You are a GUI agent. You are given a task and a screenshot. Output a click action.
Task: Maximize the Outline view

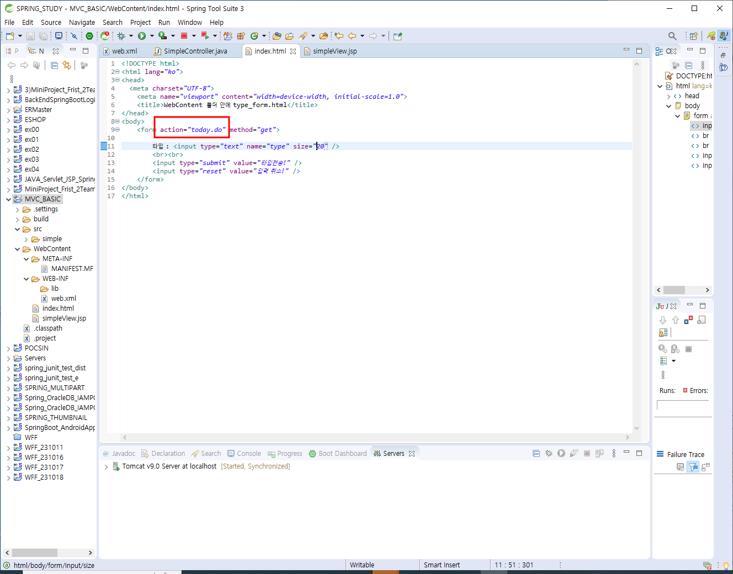[x=703, y=51]
